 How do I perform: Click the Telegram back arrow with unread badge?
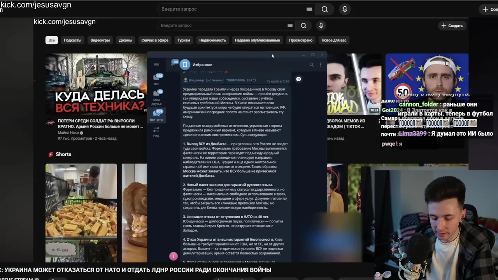[x=174, y=63]
